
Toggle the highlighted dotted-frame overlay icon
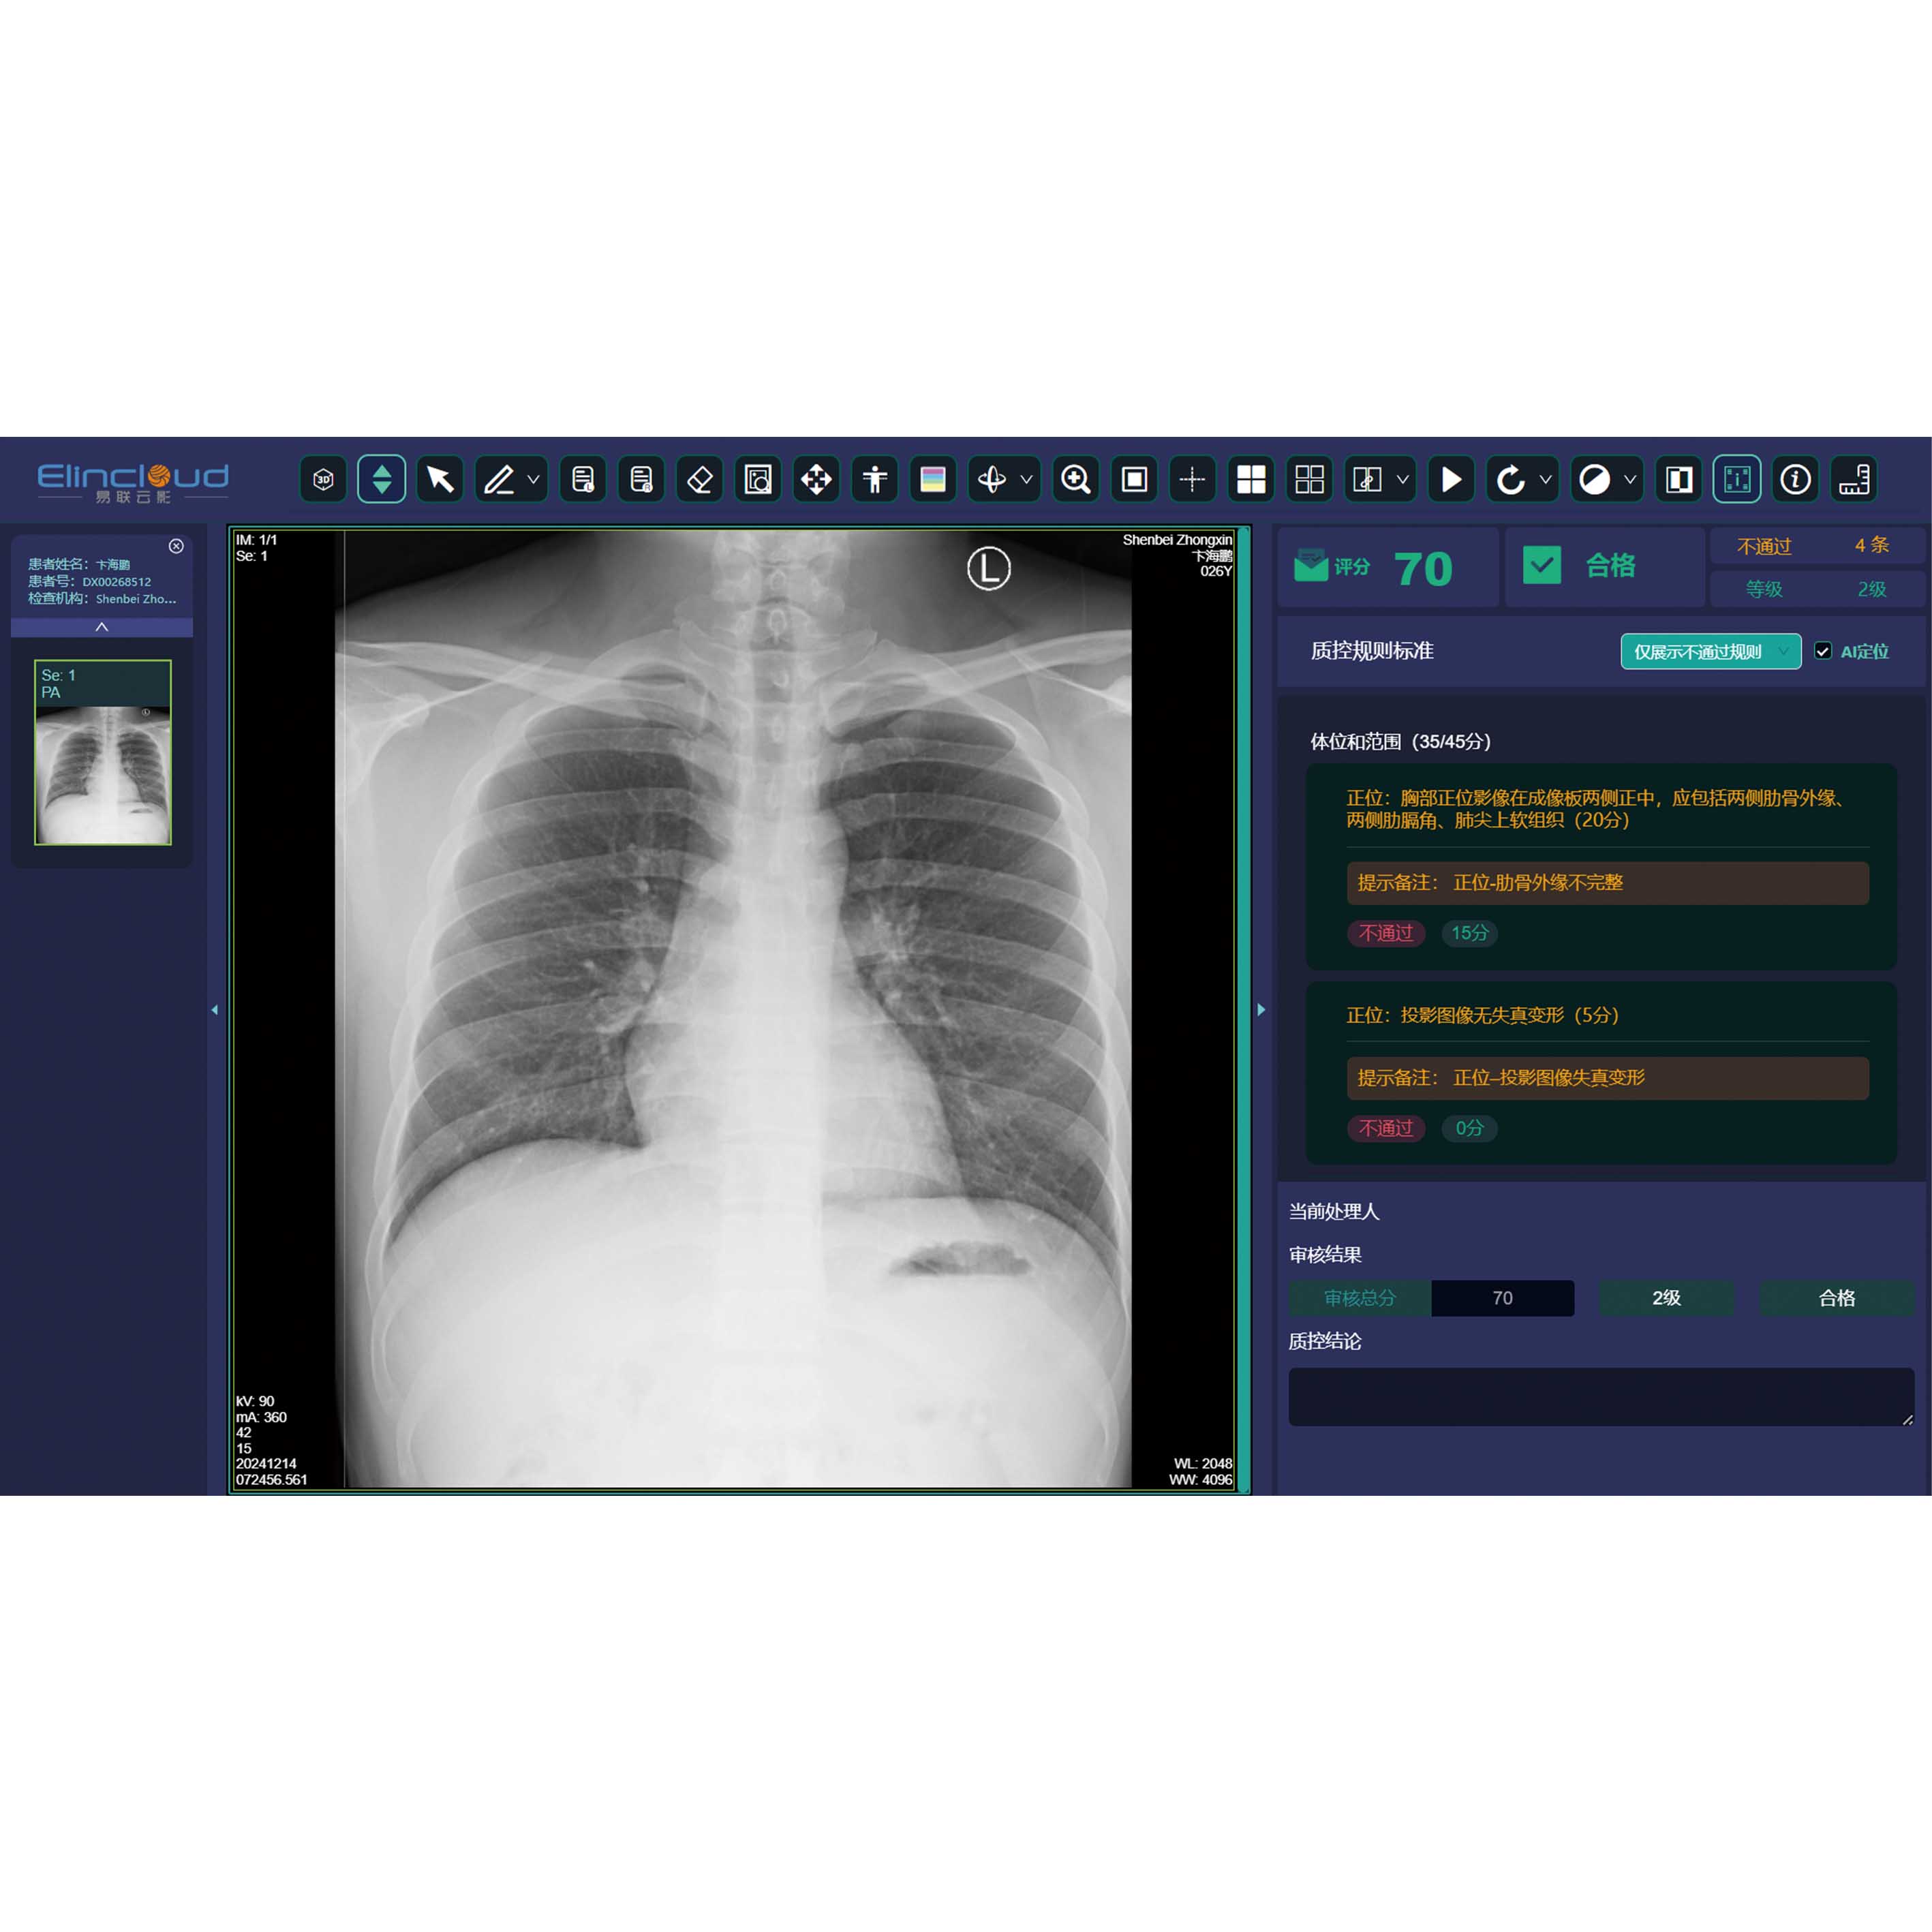1737,480
